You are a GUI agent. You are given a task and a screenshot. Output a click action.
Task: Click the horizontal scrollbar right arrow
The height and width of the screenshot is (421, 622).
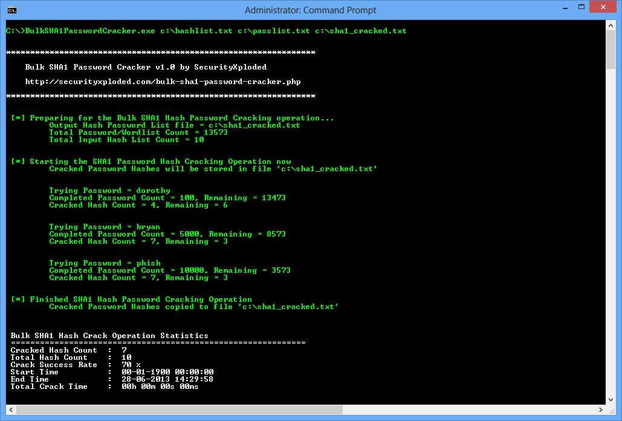(x=601, y=410)
